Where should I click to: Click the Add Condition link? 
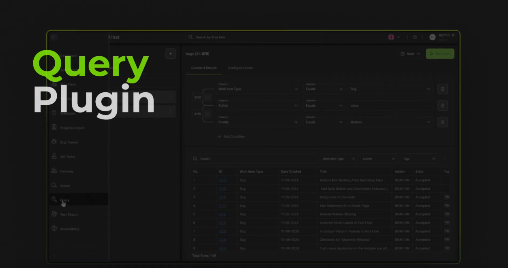tap(231, 136)
